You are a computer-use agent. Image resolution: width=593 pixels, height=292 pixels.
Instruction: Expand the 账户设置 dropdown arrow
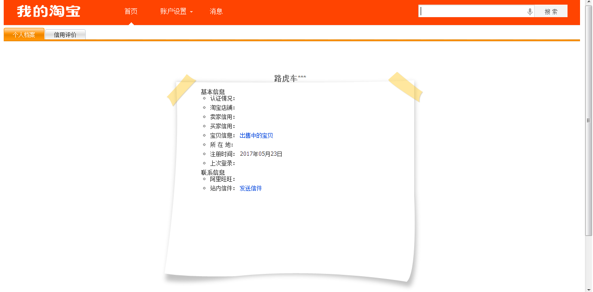click(x=191, y=12)
